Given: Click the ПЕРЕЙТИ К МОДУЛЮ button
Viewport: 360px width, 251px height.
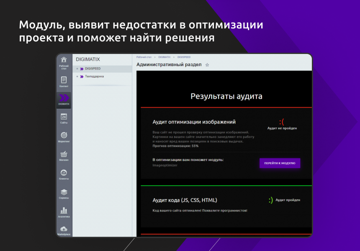Looking at the screenshot, I should [280, 163].
